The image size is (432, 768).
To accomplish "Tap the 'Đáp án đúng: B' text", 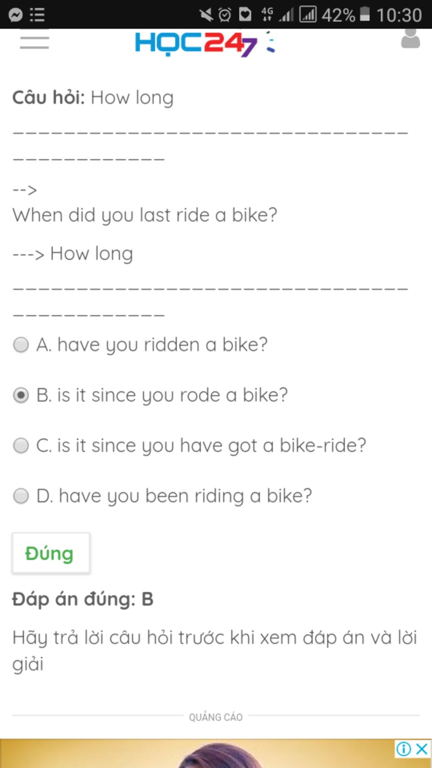I will [x=83, y=600].
